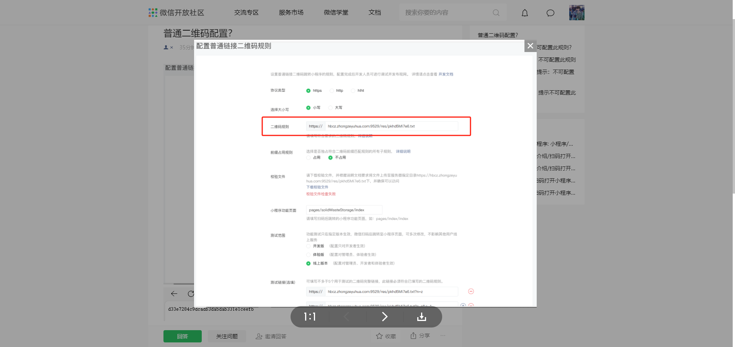The height and width of the screenshot is (347, 735).
Task: Click the share icon beside 分享
Action: tap(413, 336)
